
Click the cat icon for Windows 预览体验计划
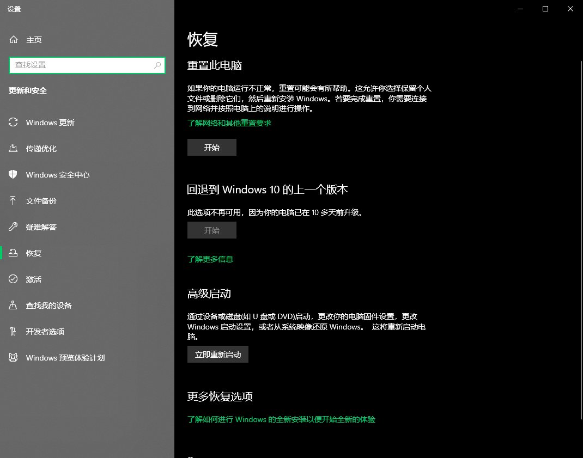13,358
